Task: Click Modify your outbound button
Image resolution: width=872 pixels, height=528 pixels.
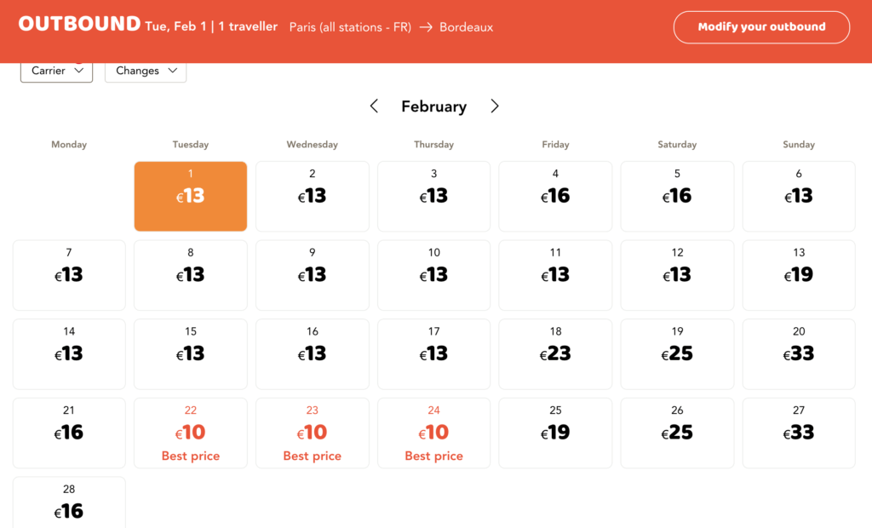Action: (761, 27)
